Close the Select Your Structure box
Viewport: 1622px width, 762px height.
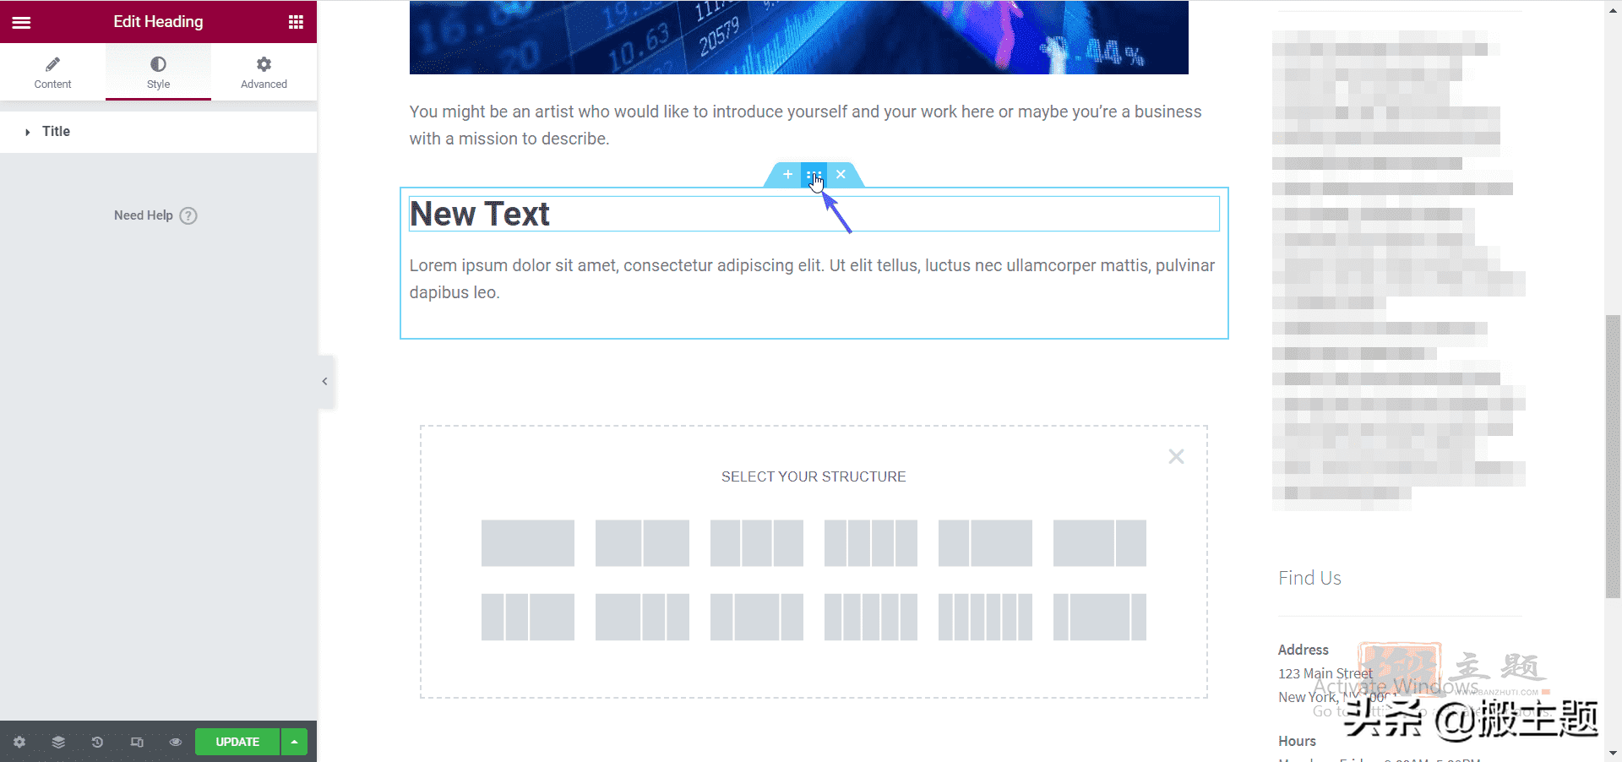[1176, 456]
